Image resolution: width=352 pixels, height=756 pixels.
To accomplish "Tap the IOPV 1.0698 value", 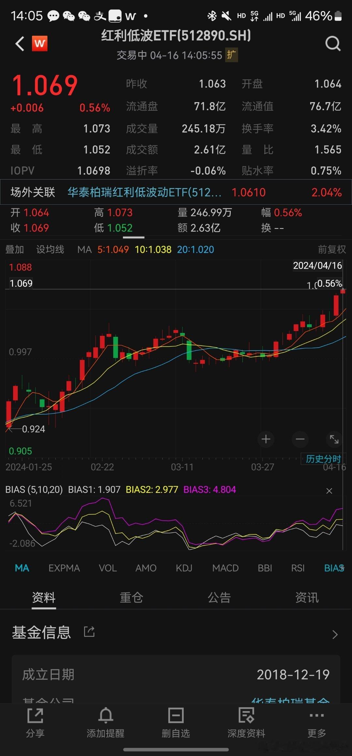I will point(94,170).
